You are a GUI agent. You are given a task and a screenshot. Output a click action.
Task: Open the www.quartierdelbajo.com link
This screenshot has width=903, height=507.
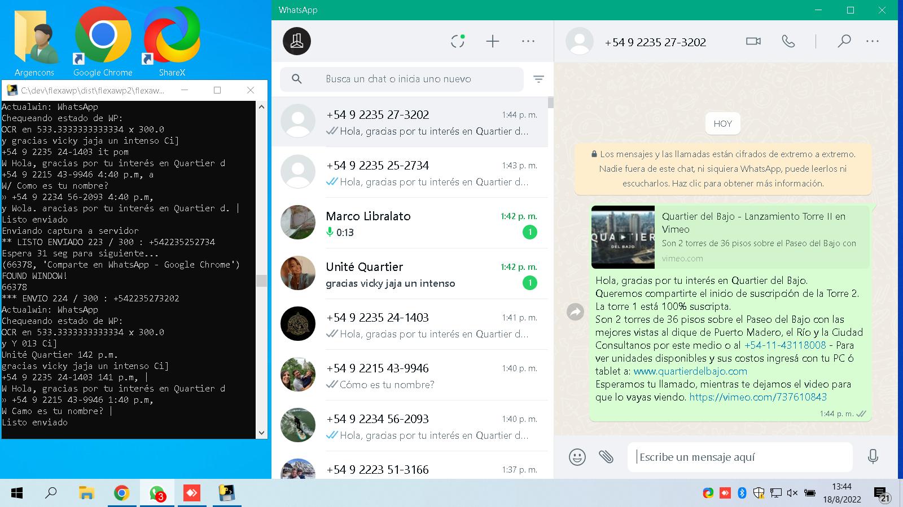(690, 371)
